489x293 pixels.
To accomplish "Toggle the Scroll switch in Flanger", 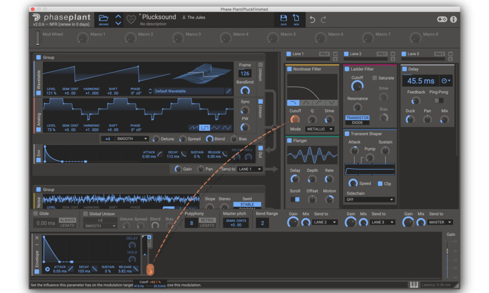I will [x=295, y=199].
